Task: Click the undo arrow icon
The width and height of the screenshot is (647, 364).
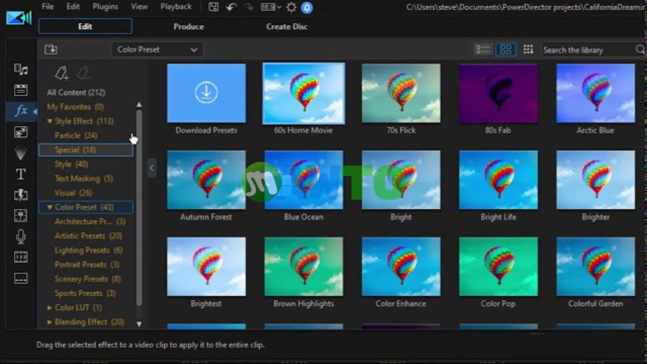Action: click(232, 7)
